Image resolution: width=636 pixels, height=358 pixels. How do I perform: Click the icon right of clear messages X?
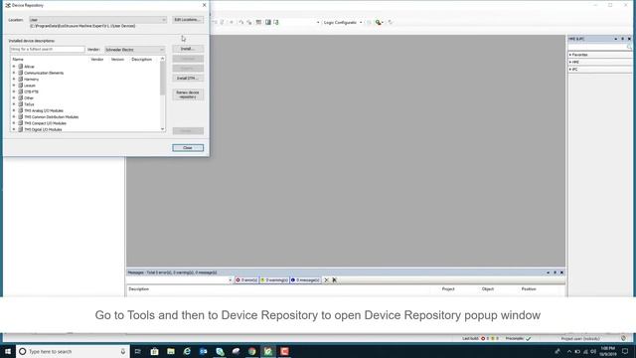(335, 280)
